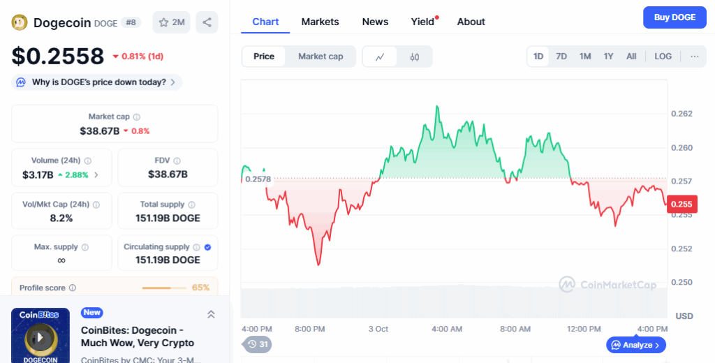
Task: Click the Analyze button below chart
Action: (x=636, y=345)
